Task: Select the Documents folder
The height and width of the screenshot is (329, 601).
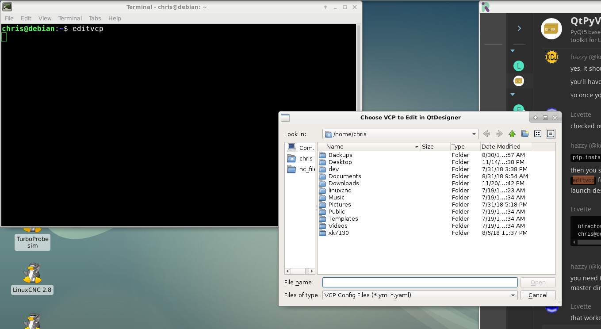Action: (x=345, y=176)
